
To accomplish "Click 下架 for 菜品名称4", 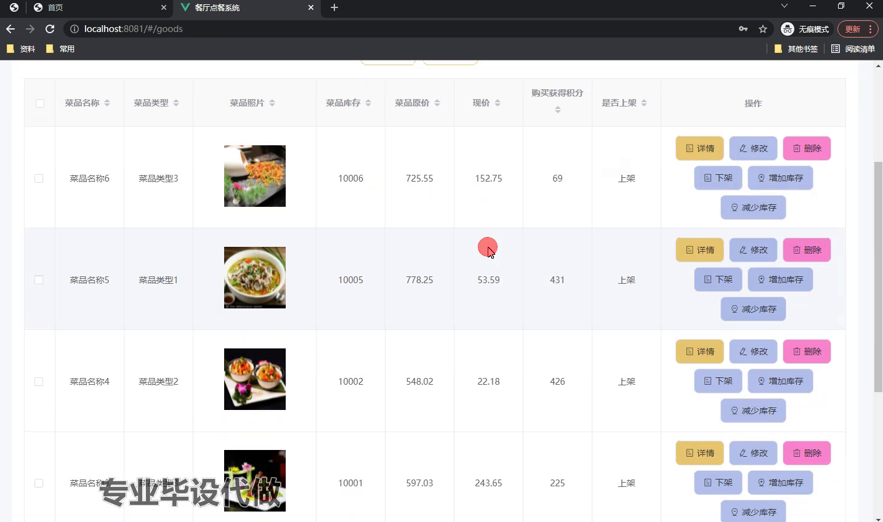I will 718,381.
